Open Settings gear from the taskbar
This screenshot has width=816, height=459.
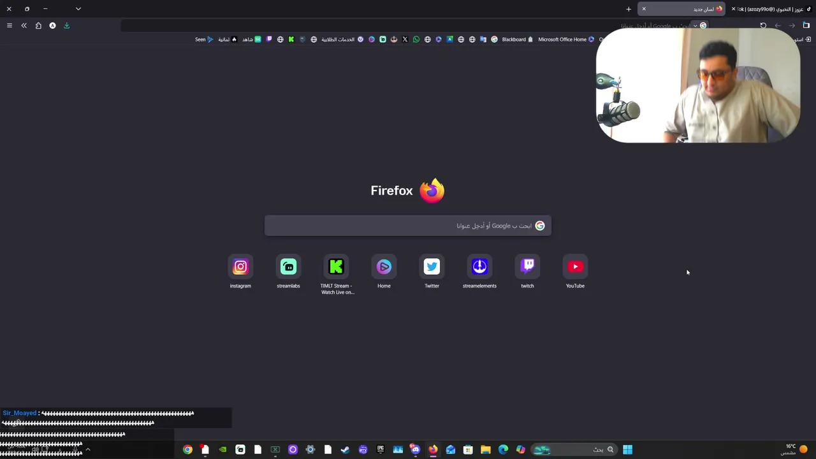(x=310, y=449)
